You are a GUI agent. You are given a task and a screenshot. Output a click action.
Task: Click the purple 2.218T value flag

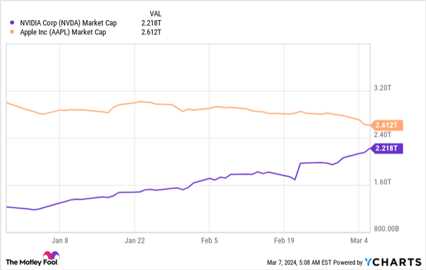click(x=386, y=148)
